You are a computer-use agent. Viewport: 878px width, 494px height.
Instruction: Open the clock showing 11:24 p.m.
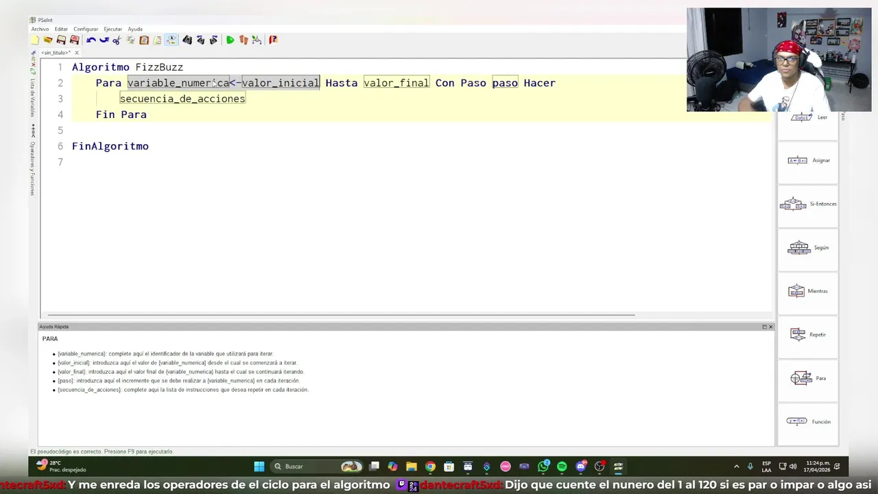point(817,467)
